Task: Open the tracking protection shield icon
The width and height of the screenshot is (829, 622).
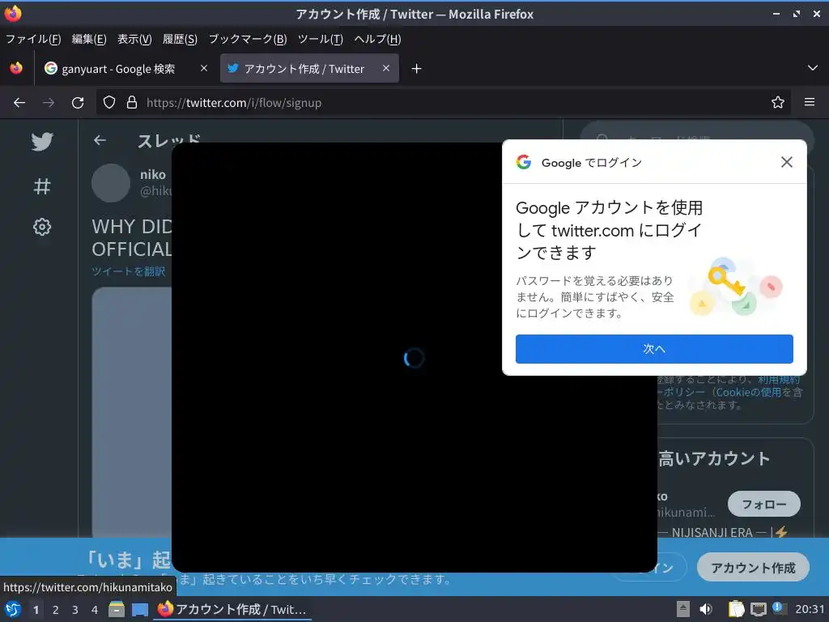Action: pos(109,102)
